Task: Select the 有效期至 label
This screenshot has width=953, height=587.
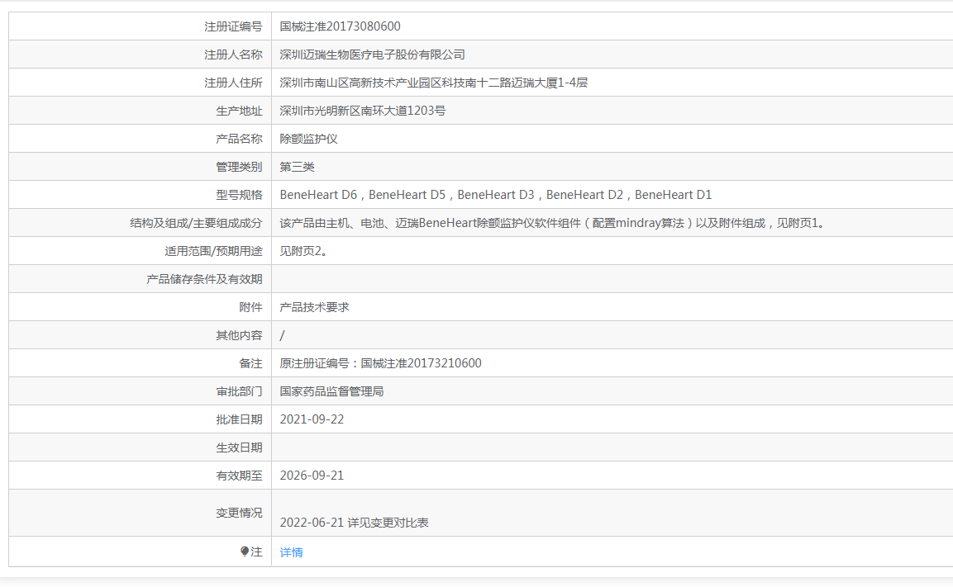Action: click(x=239, y=476)
